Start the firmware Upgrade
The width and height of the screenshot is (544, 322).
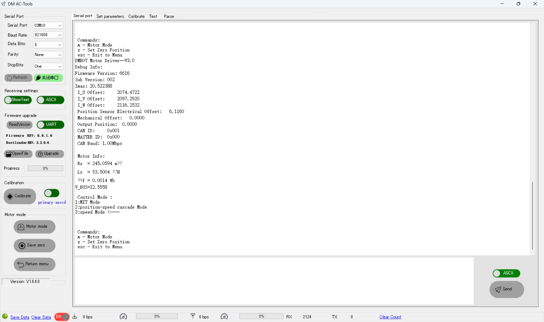tap(50, 154)
